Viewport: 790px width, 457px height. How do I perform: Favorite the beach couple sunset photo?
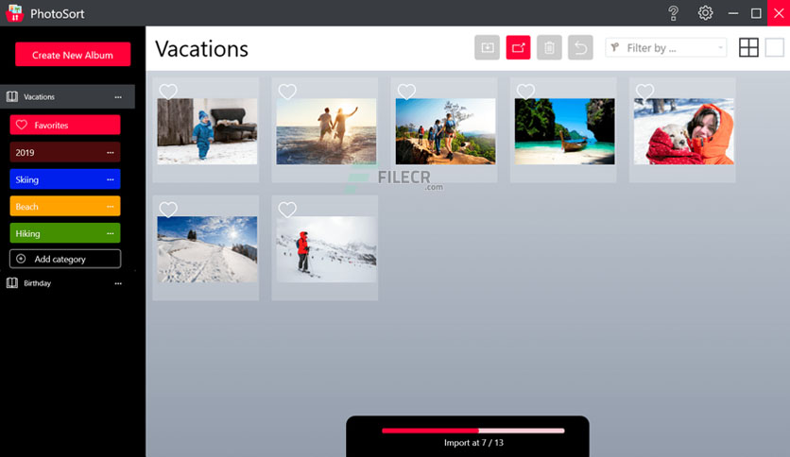(287, 92)
